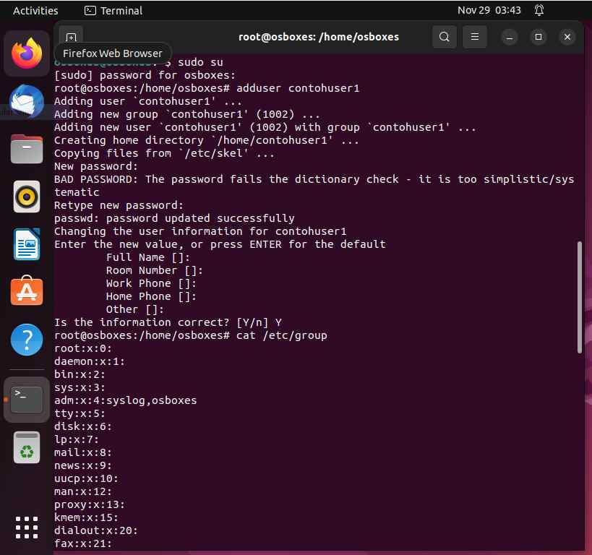This screenshot has width=592, height=555.
Task: Maximize the terminal window
Action: (x=539, y=37)
